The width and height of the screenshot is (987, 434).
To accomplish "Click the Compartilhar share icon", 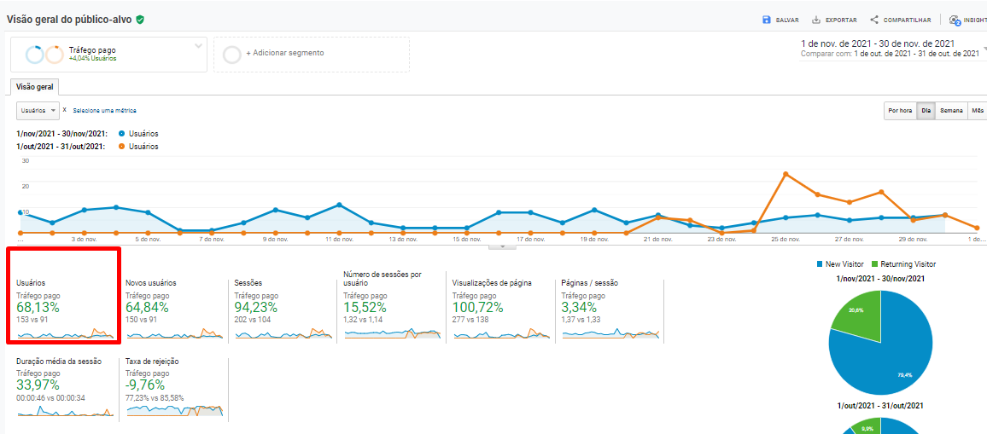I will click(874, 20).
